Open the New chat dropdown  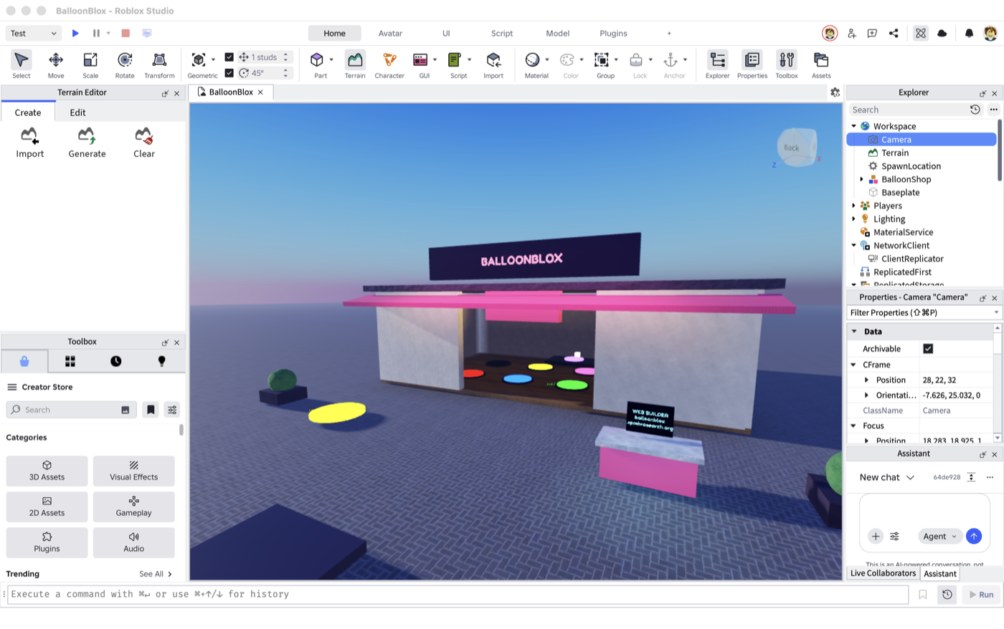(887, 477)
